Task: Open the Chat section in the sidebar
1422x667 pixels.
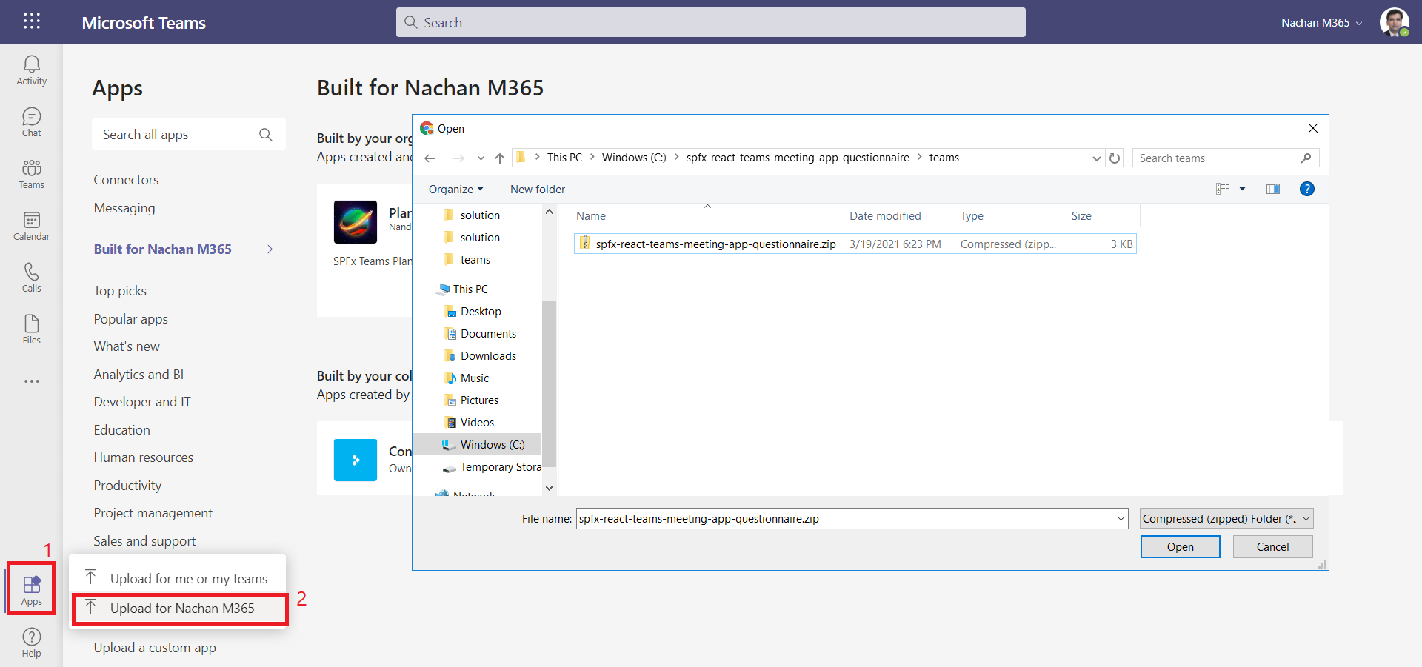Action: (x=31, y=121)
